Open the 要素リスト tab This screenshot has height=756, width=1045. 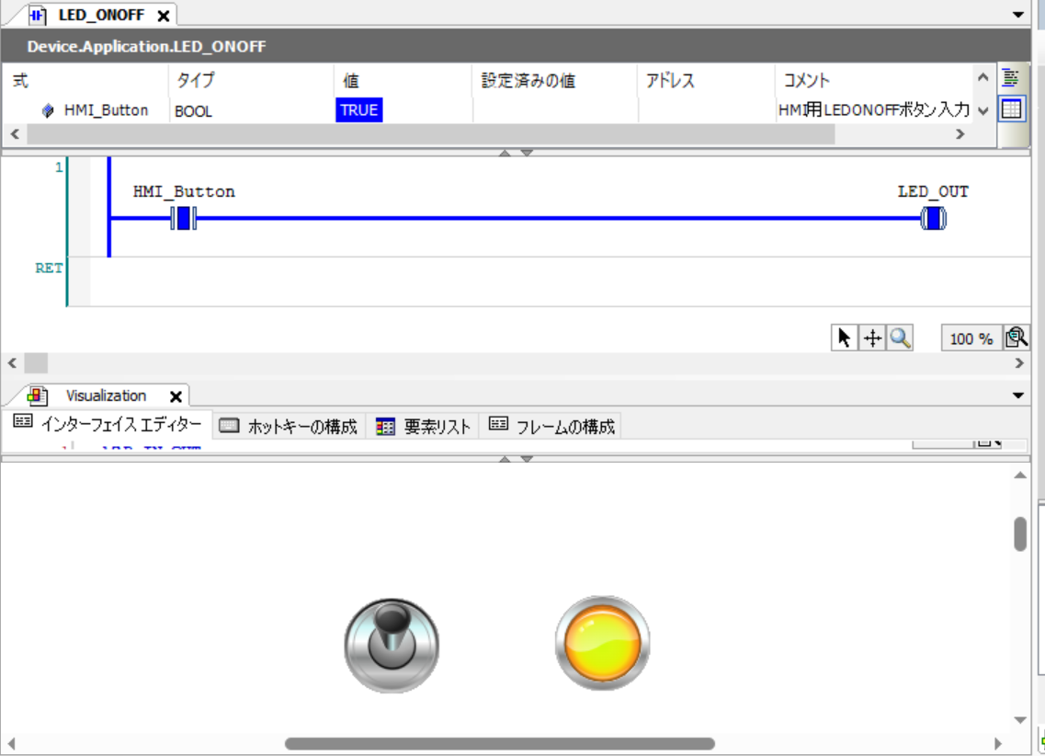(424, 426)
